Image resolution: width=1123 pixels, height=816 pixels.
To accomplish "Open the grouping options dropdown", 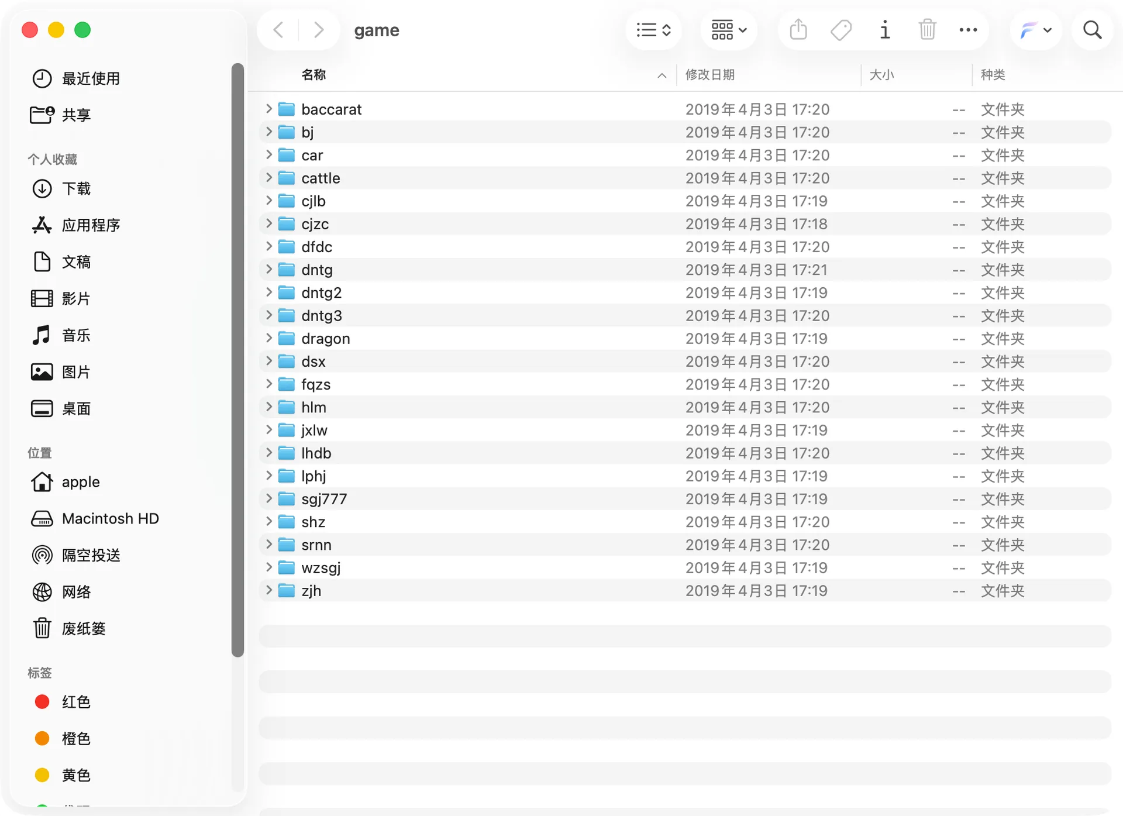I will [729, 30].
